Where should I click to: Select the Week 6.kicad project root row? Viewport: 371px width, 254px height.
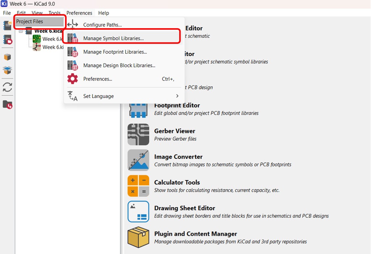(x=48, y=31)
